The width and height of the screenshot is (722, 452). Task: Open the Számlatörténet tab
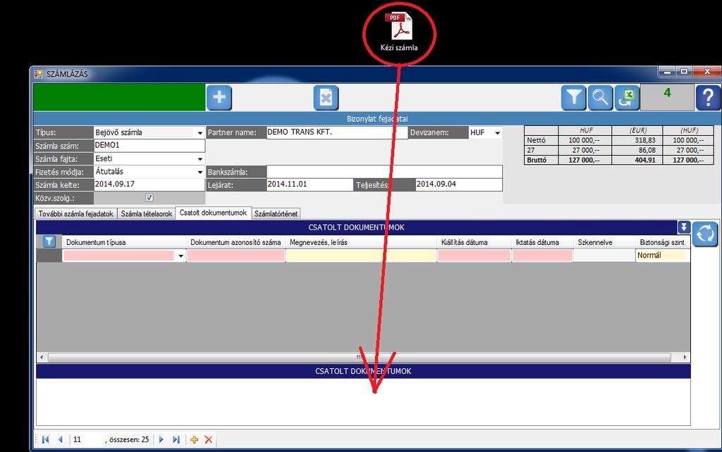click(276, 214)
